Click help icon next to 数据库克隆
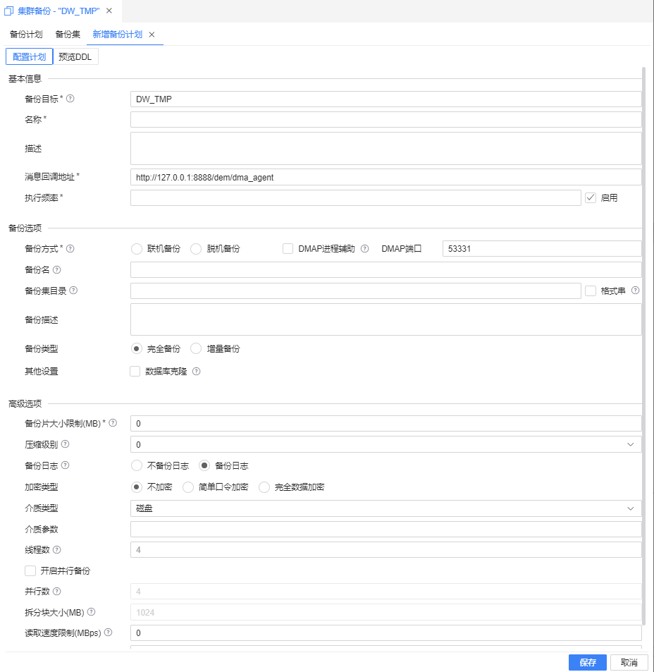Image resolution: width=654 pixels, height=672 pixels. click(x=196, y=371)
